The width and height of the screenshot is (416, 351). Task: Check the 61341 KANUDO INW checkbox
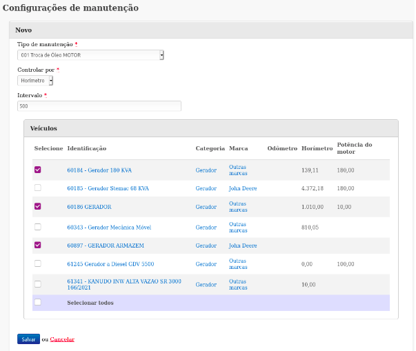pyautogui.click(x=38, y=284)
